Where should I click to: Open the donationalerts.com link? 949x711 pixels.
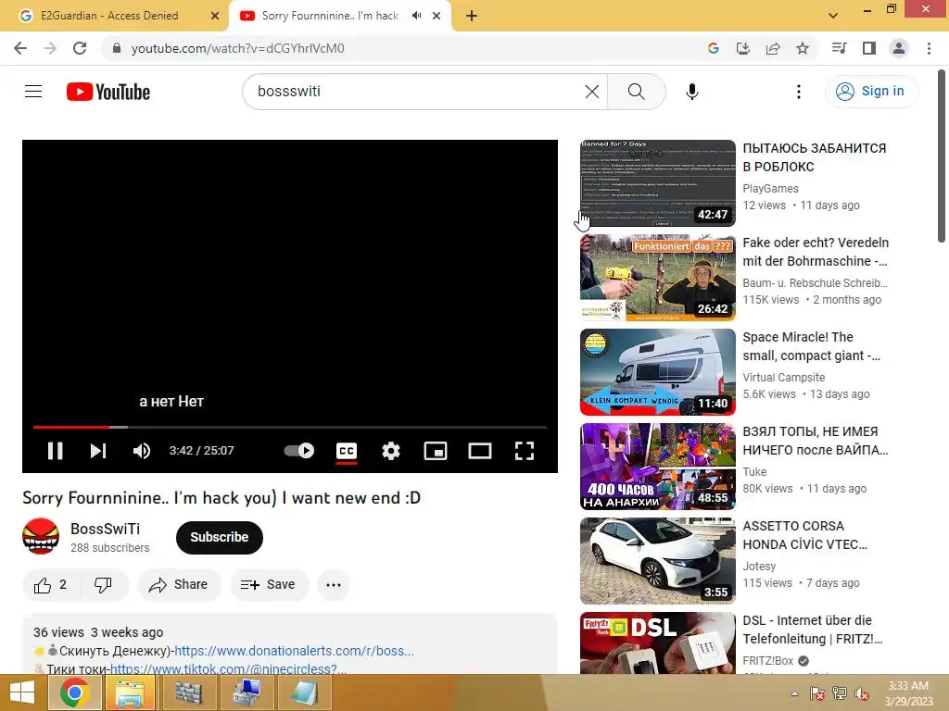coord(294,651)
